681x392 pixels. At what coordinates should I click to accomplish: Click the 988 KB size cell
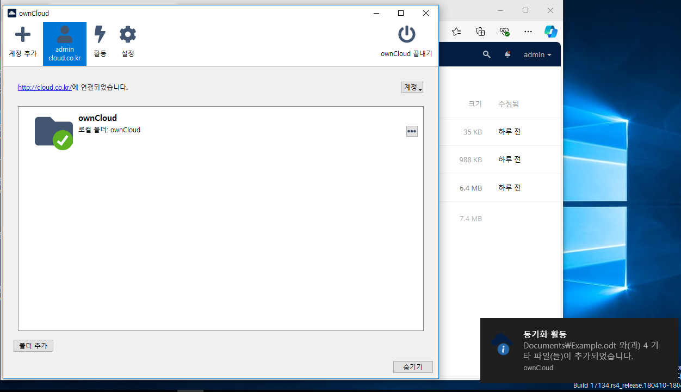(470, 160)
